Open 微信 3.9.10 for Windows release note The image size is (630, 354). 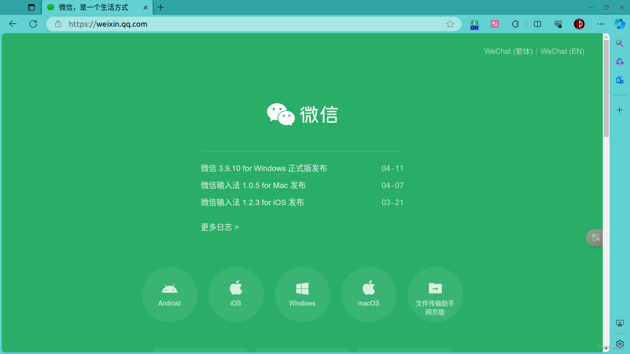point(264,168)
